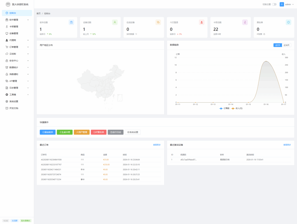Click the 今日登录 card icon
The image size is (297, 224).
click(x=202, y=22)
